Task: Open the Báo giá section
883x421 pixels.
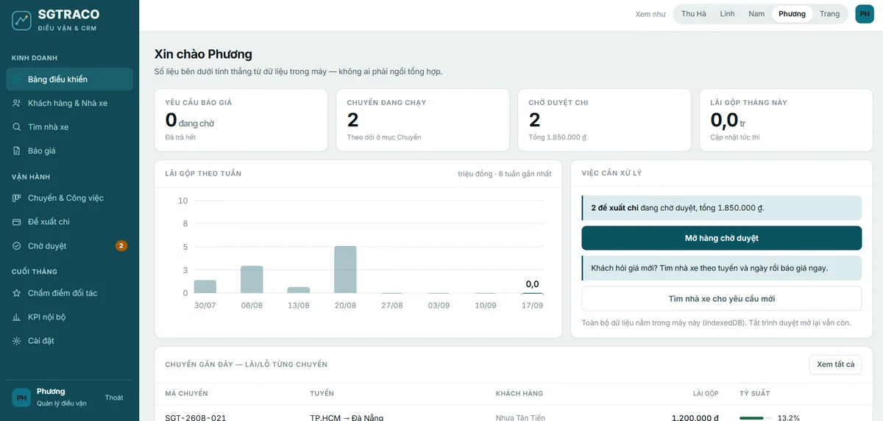Action: pos(69,151)
